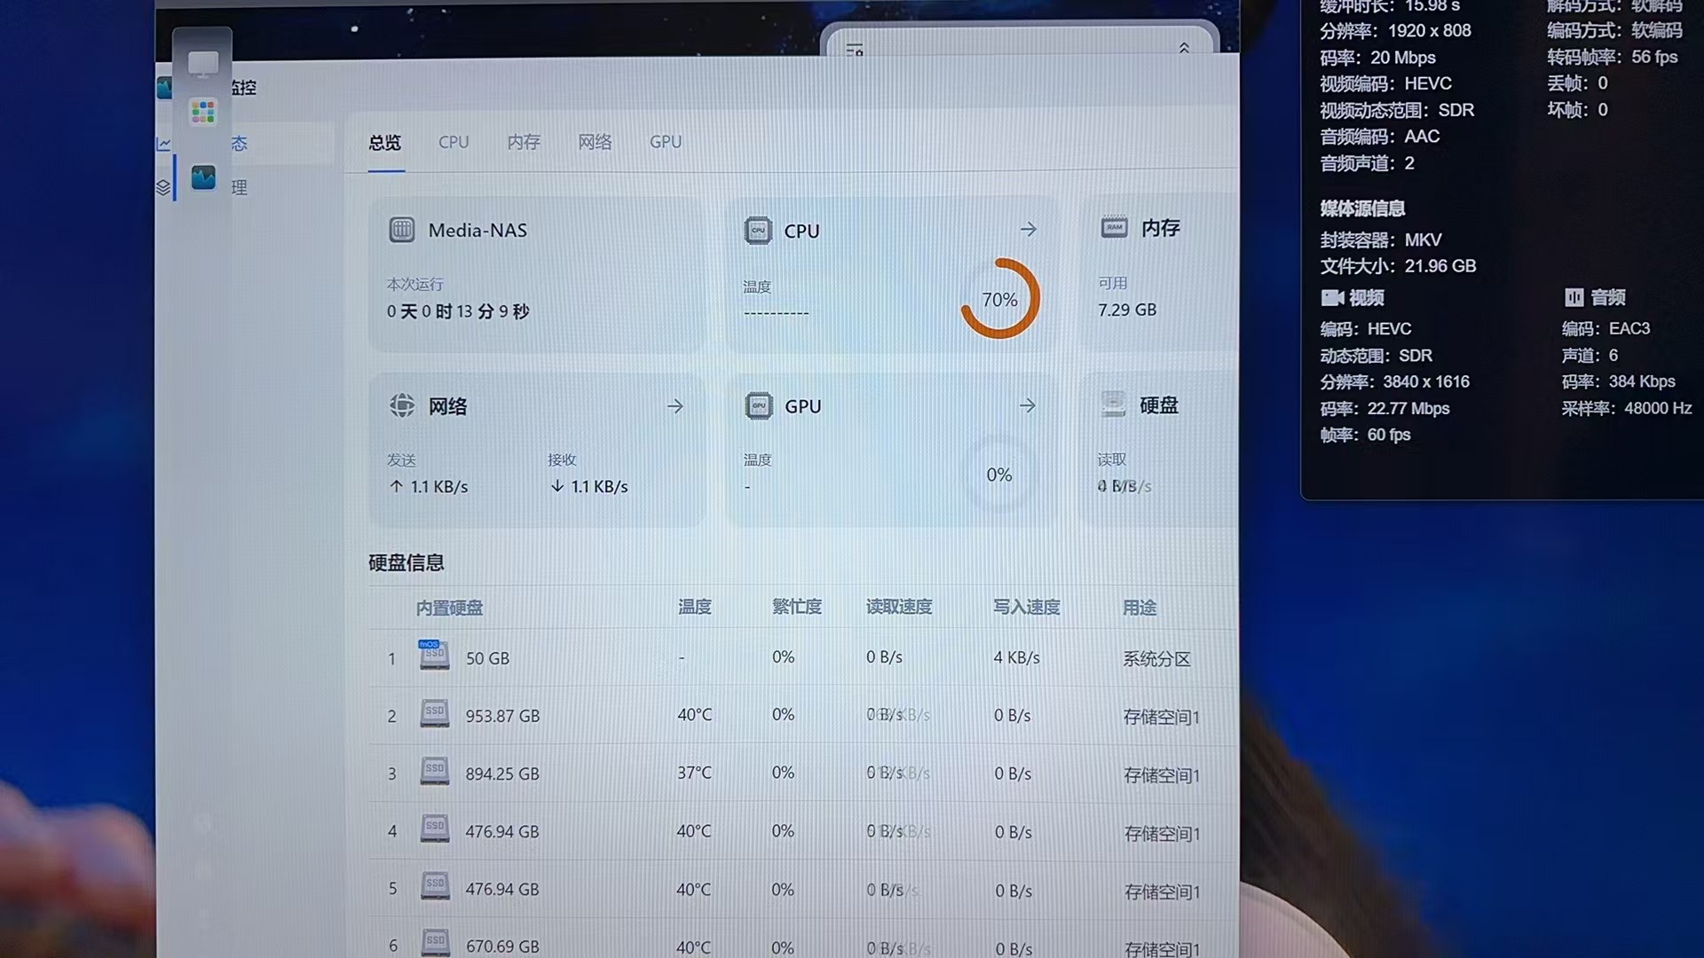
Task: Click 封装容器: MKV in video overlay
Action: (x=1381, y=240)
